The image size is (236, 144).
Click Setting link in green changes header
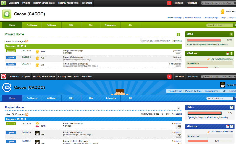pos(179,41)
